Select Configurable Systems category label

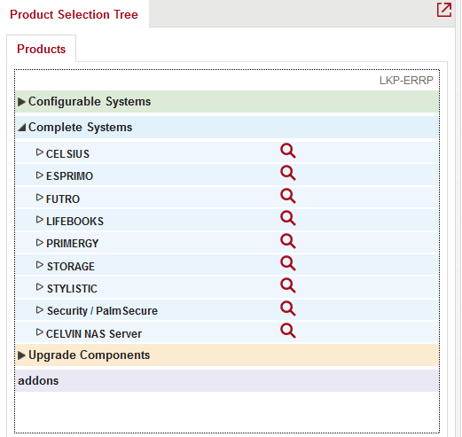[90, 101]
